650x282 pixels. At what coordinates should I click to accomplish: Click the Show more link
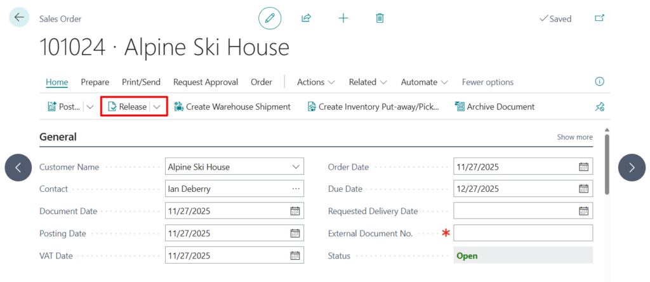tap(574, 137)
